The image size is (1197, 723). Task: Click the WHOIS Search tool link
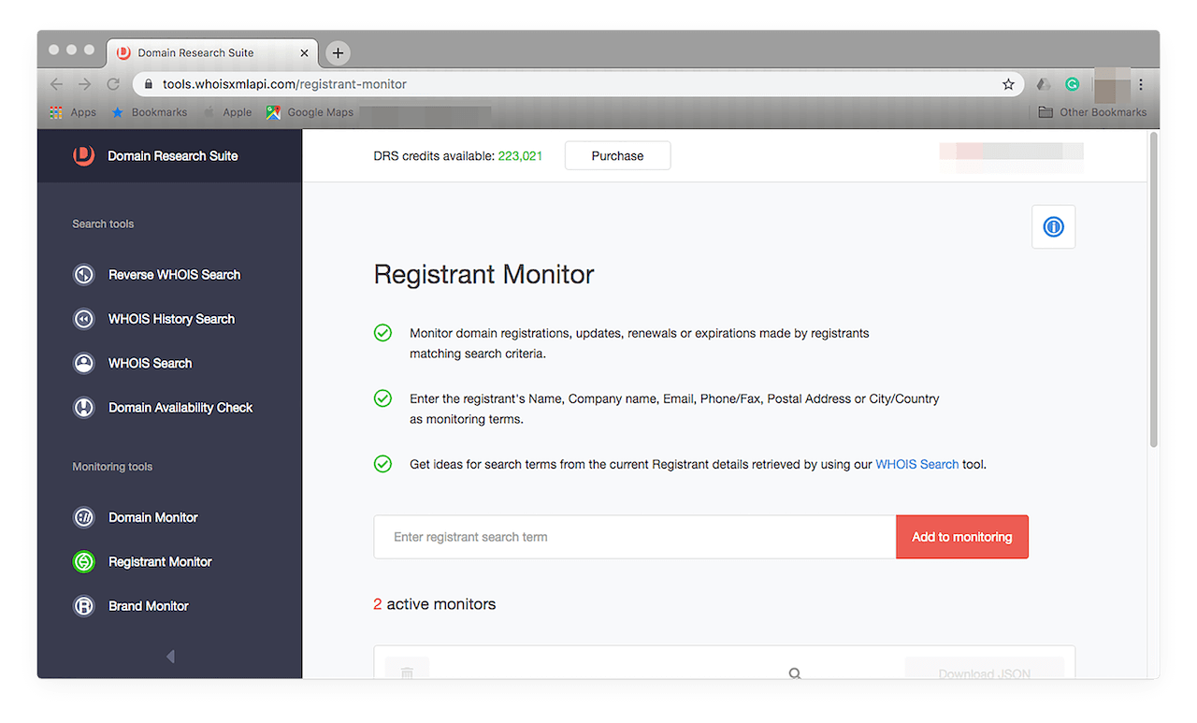916,464
